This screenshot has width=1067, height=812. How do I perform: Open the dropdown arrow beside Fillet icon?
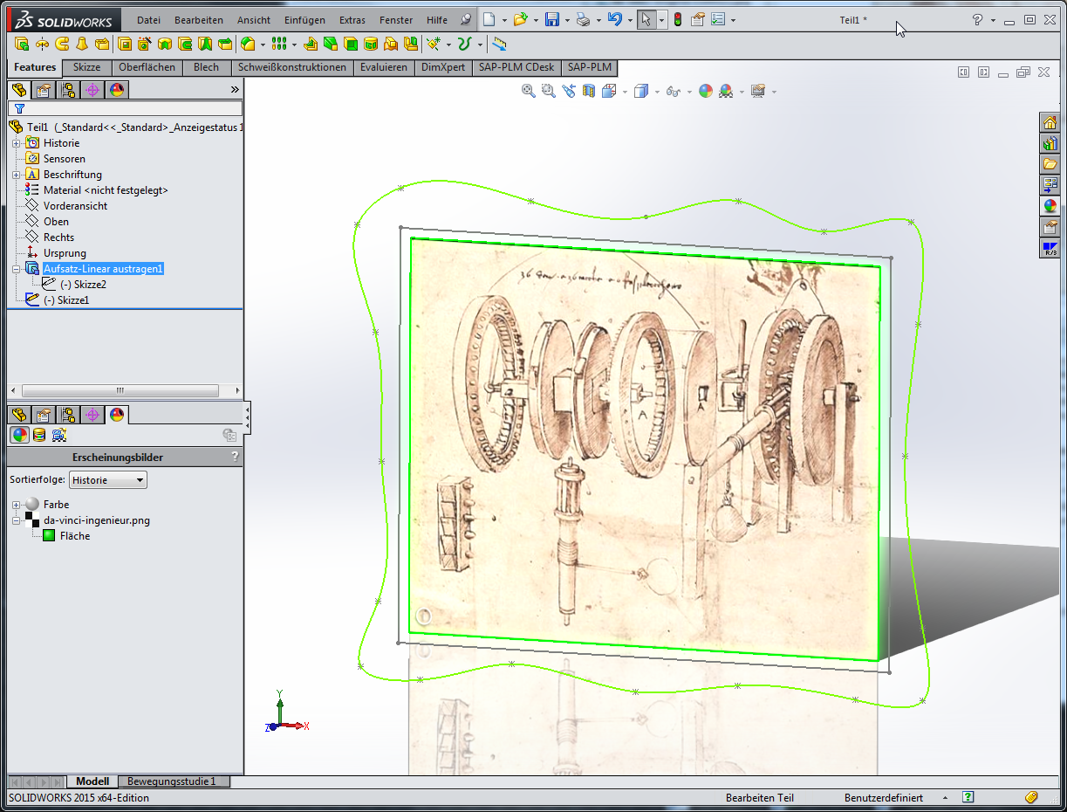pos(262,45)
